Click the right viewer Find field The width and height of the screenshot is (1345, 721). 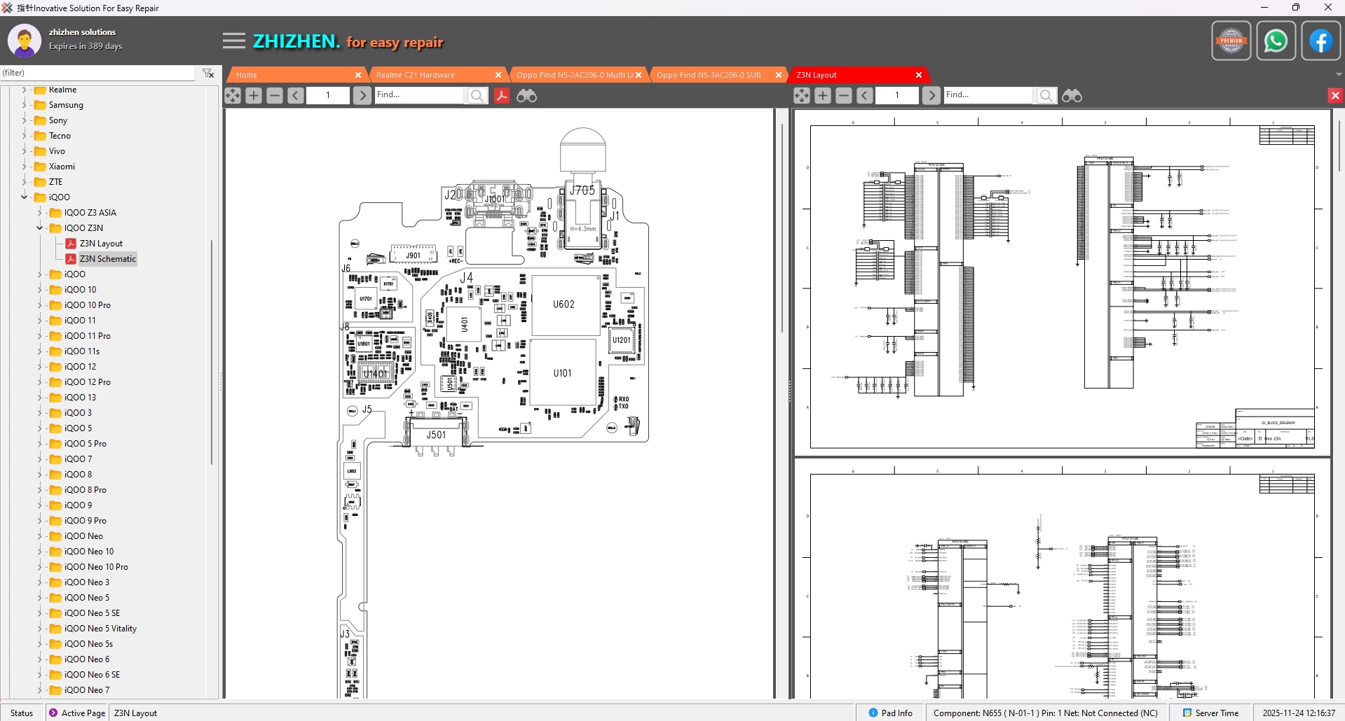pyautogui.click(x=988, y=95)
